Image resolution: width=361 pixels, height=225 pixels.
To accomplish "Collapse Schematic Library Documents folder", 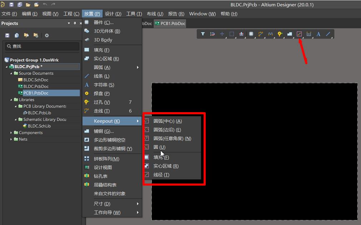I will click(15, 120).
